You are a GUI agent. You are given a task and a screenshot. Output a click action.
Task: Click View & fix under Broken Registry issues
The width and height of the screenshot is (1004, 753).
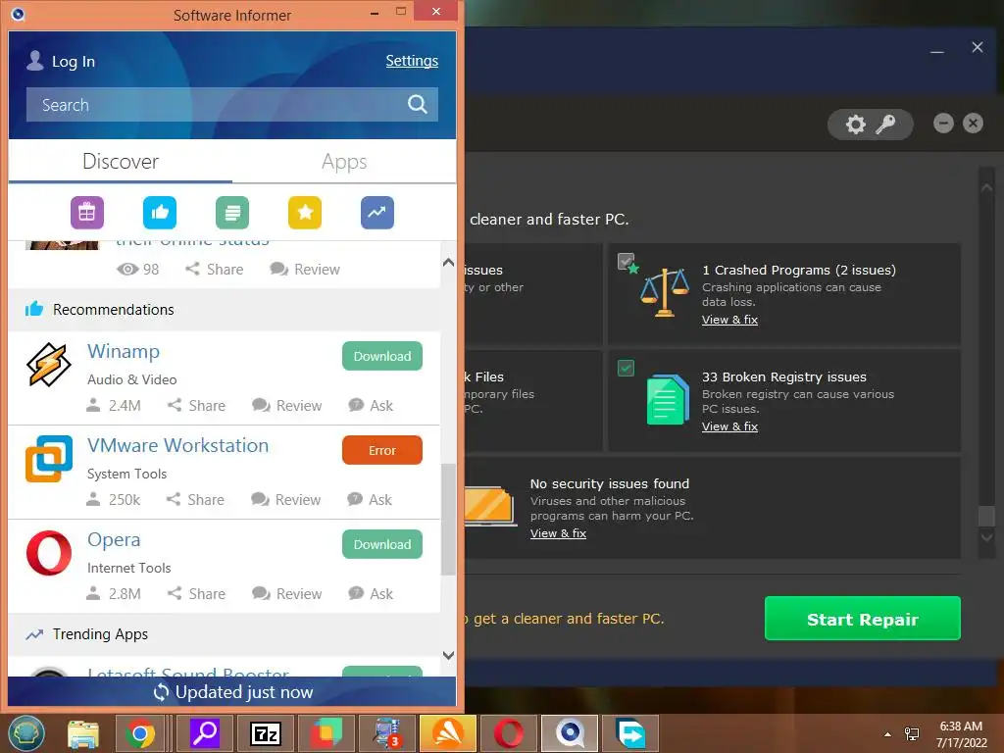(729, 427)
